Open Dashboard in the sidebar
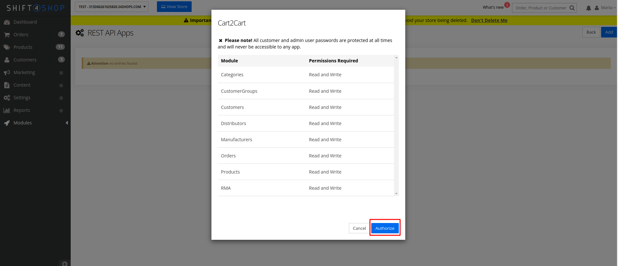Image resolution: width=618 pixels, height=266 pixels. click(25, 22)
